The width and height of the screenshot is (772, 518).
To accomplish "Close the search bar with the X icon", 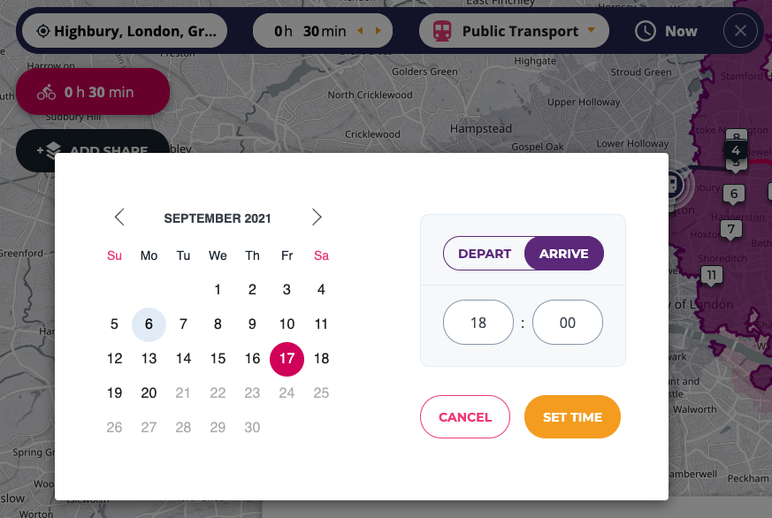I will 740,32.
